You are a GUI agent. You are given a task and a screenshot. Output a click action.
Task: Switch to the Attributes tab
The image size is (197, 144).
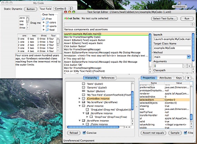[165, 78]
